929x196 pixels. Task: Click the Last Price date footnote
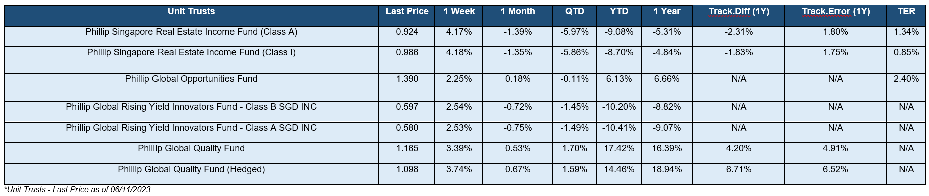coord(77,189)
